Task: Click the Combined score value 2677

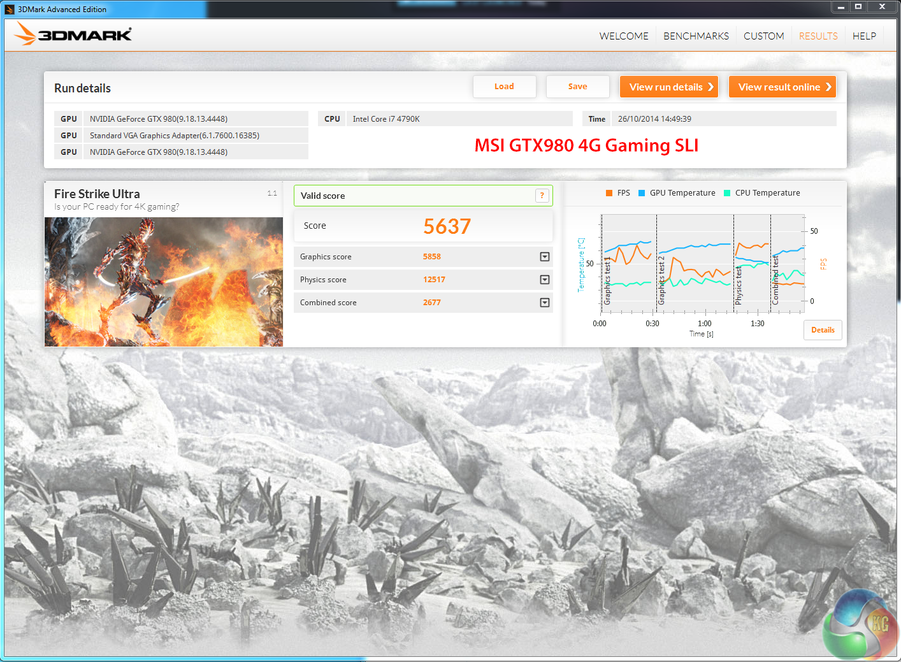Action: [432, 303]
